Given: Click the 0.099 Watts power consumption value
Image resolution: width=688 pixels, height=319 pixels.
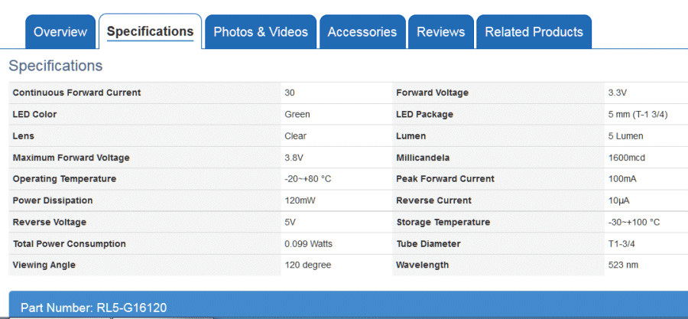Looking at the screenshot, I should (x=308, y=244).
